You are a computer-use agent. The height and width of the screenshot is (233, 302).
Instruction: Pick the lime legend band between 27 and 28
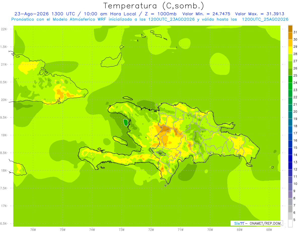tap(290, 57)
